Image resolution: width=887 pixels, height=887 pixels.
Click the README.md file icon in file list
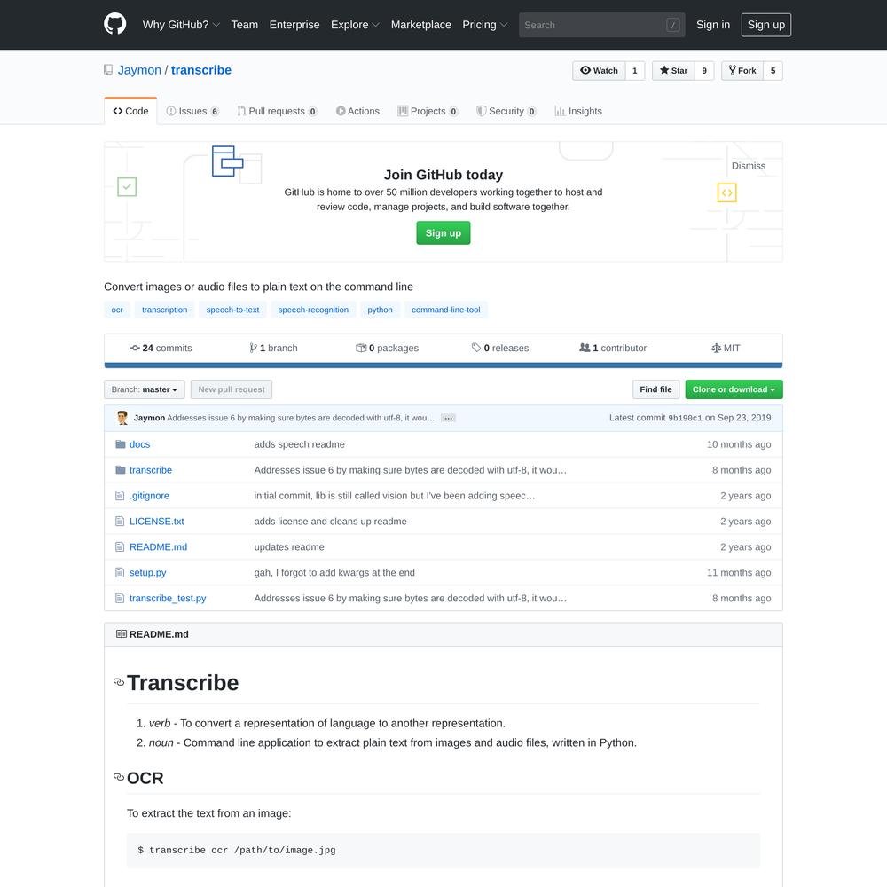(x=120, y=546)
